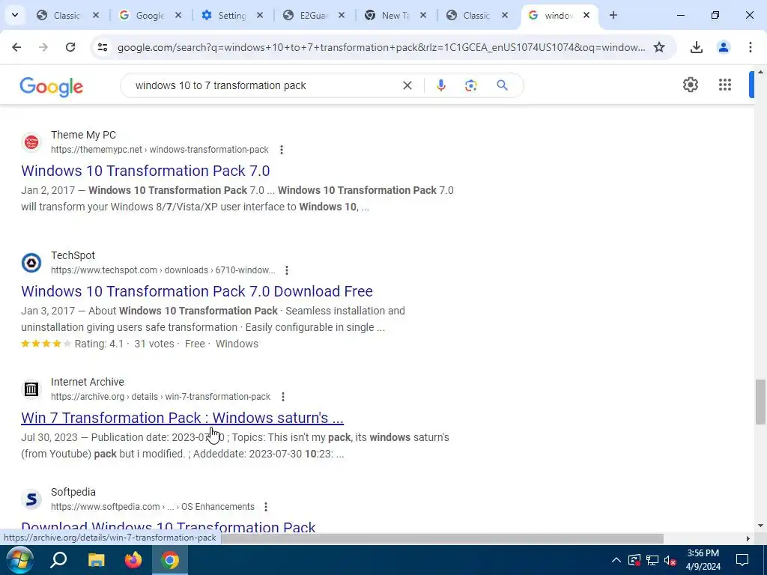This screenshot has height=575, width=767.
Task: Open Windows 10 Transformation Pack 7.0 link
Action: tap(145, 171)
